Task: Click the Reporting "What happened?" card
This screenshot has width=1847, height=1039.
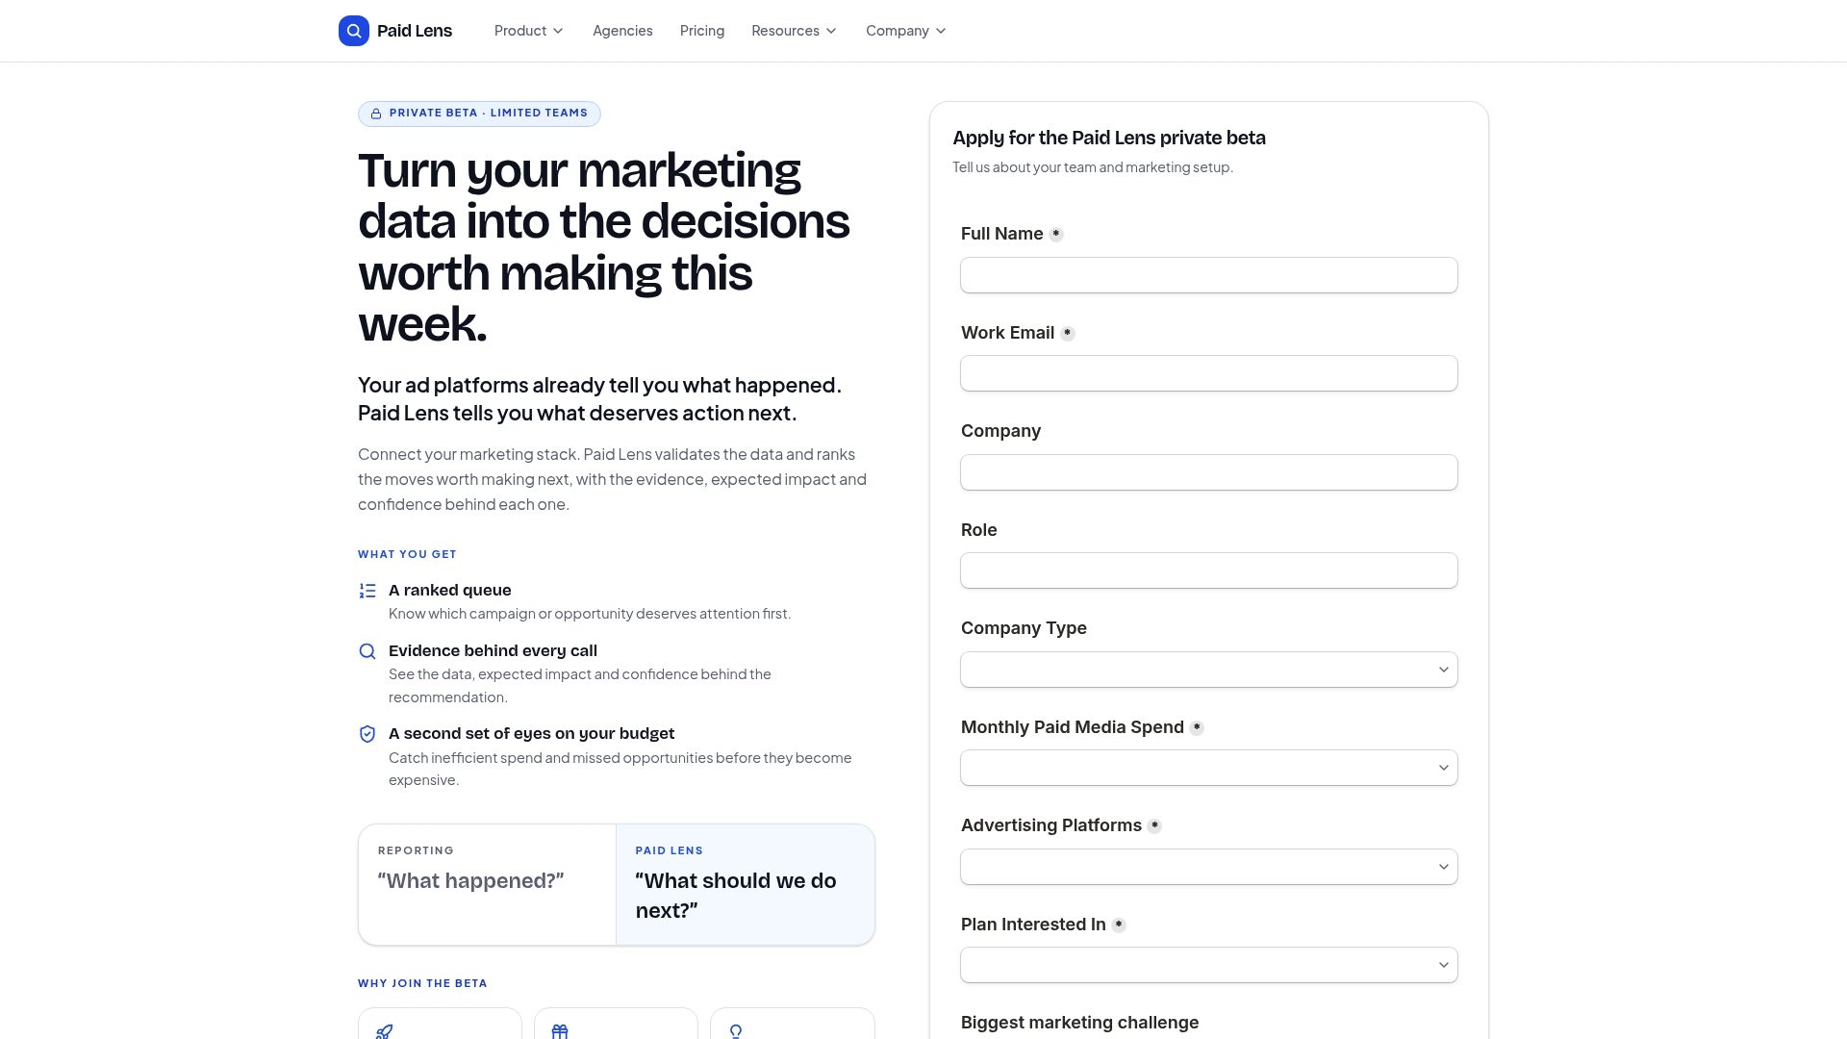Action: [x=487, y=884]
